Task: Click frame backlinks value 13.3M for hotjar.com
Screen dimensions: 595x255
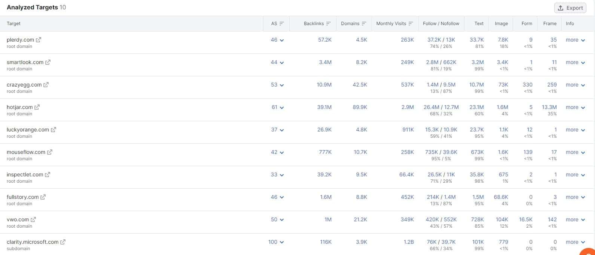Action: point(549,107)
